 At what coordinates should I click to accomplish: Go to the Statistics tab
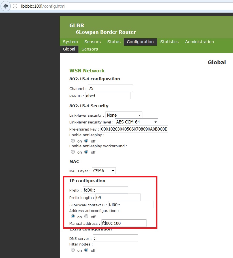pyautogui.click(x=169, y=42)
